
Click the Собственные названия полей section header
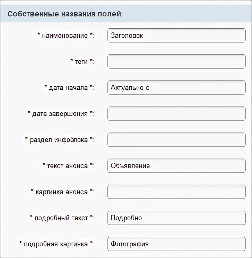pyautogui.click(x=64, y=14)
